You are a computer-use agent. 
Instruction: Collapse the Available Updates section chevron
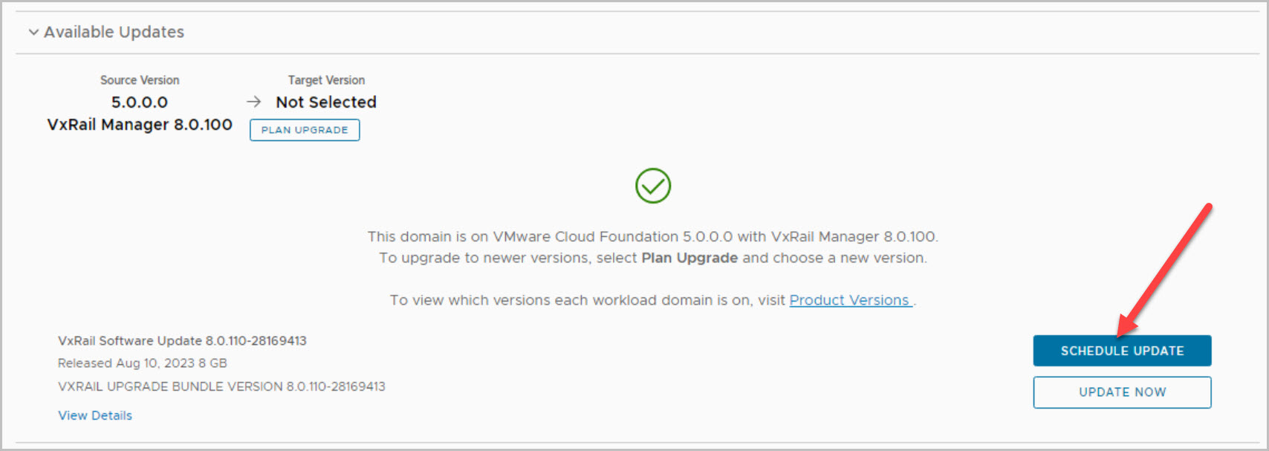click(33, 33)
